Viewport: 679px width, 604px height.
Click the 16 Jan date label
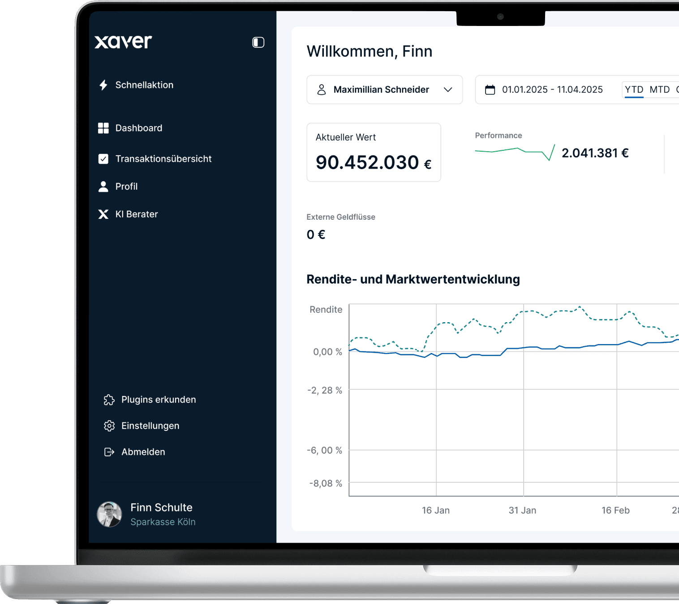pos(436,510)
